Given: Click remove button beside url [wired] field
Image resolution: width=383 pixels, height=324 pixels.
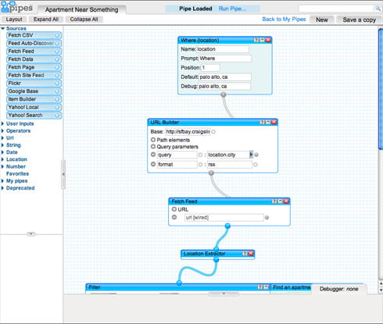Looking at the screenshot, I should click(174, 217).
